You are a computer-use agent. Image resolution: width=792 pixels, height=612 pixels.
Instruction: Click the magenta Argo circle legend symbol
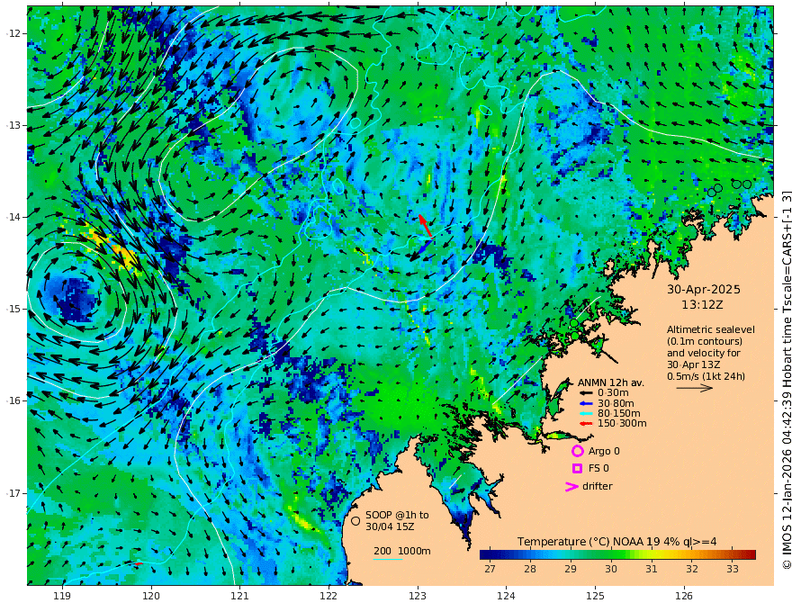coord(577,451)
